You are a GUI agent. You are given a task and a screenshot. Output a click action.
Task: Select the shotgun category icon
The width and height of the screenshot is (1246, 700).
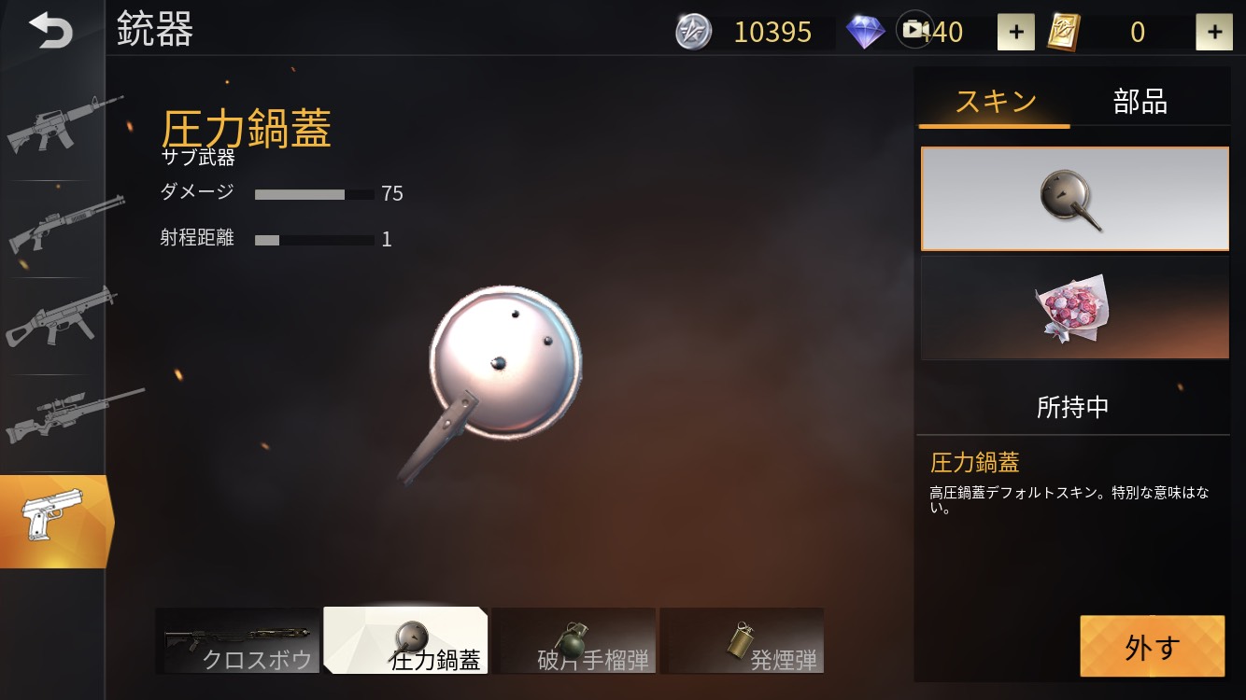pyautogui.click(x=65, y=224)
